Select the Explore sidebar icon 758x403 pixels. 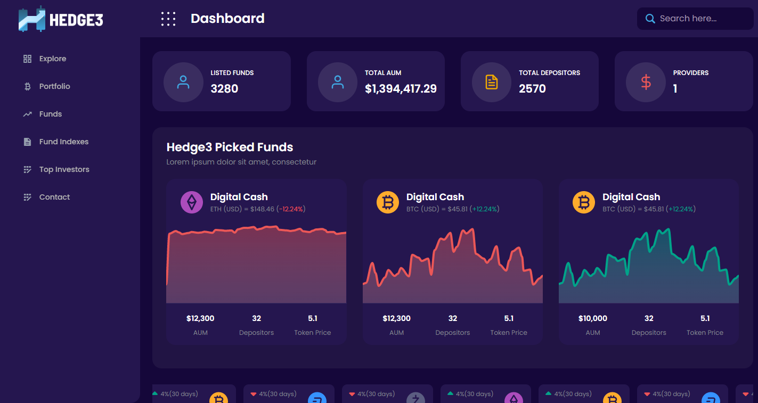27,59
